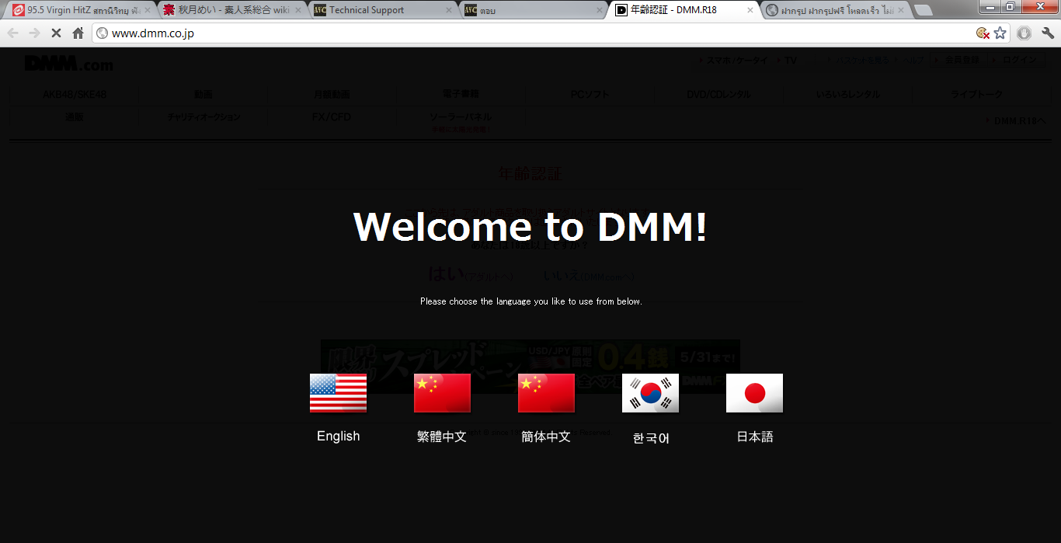Go forward with the browser forward arrow

click(34, 33)
